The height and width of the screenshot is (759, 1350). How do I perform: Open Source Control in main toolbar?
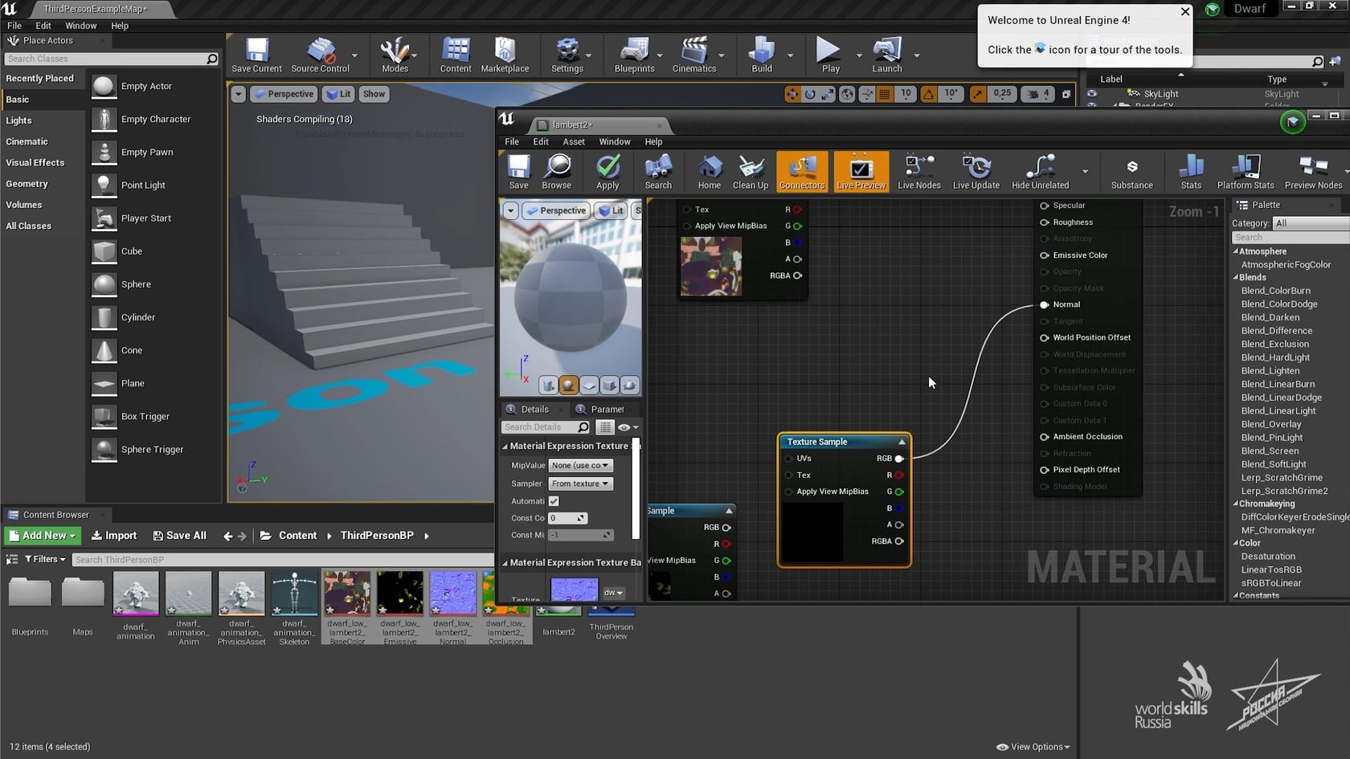320,55
